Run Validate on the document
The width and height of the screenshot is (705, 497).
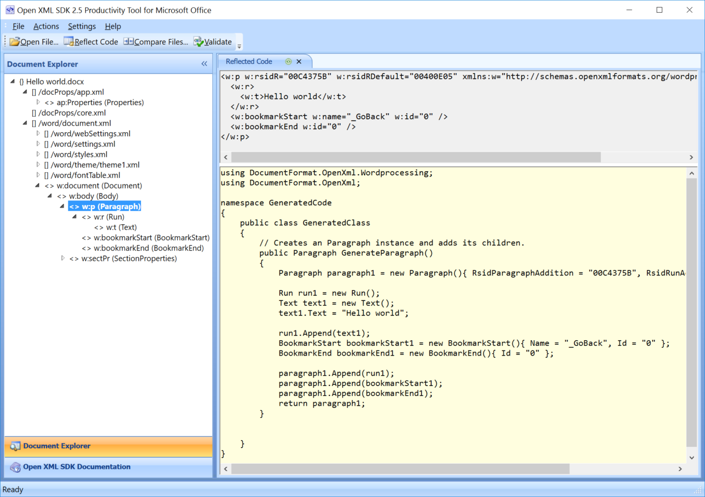coord(198,42)
